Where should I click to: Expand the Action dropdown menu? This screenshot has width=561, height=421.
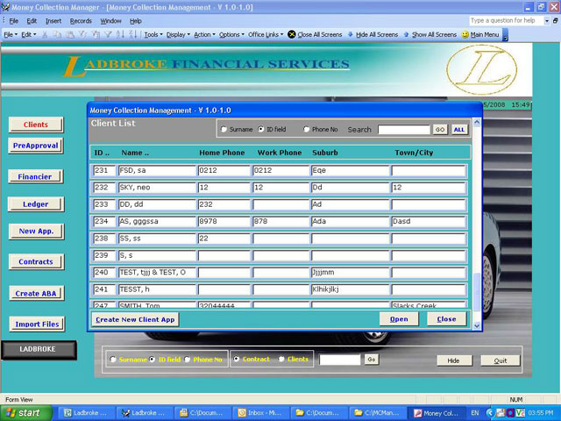(204, 35)
